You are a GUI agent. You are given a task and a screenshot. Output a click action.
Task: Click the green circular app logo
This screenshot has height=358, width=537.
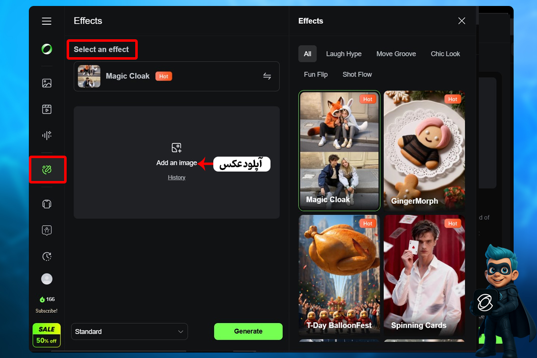click(x=47, y=49)
